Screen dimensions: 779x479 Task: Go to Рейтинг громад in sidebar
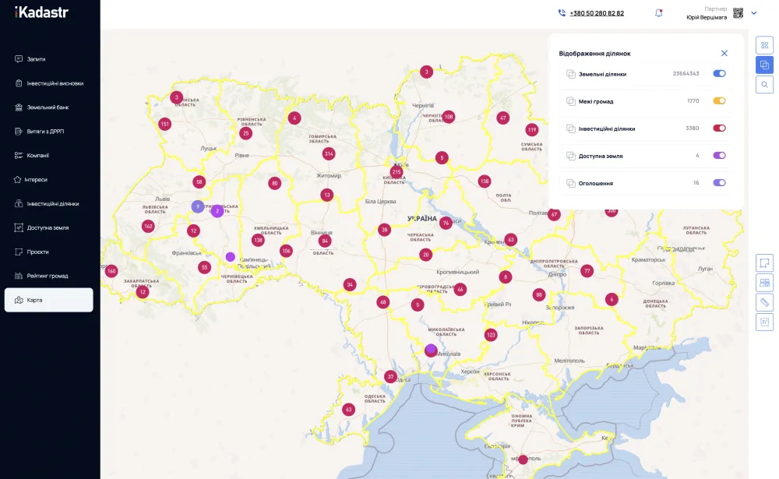(x=47, y=276)
